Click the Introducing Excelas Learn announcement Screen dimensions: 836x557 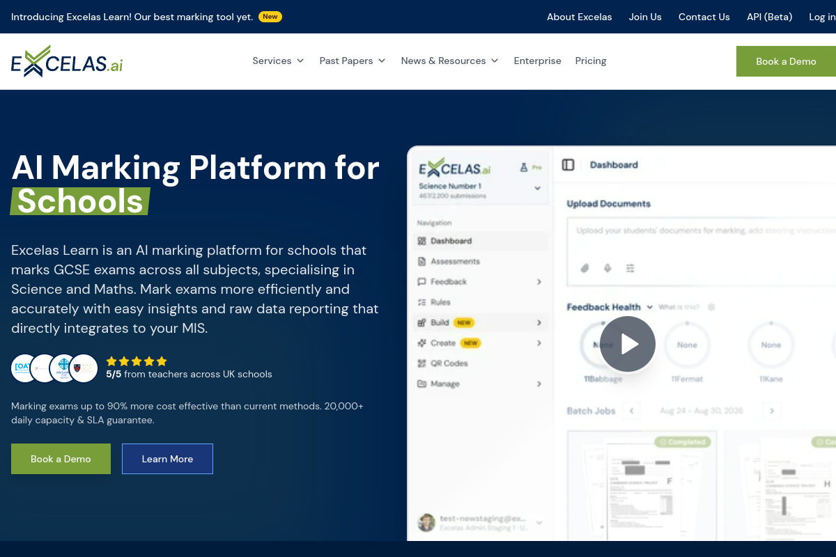146,17
